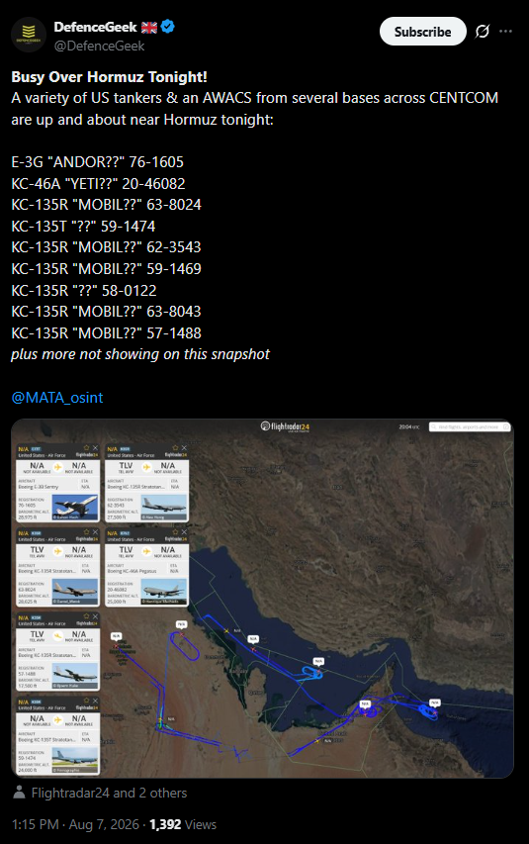Image resolution: width=529 pixels, height=844 pixels.
Task: Click the flightradar24 logo in the image
Action: click(285, 426)
